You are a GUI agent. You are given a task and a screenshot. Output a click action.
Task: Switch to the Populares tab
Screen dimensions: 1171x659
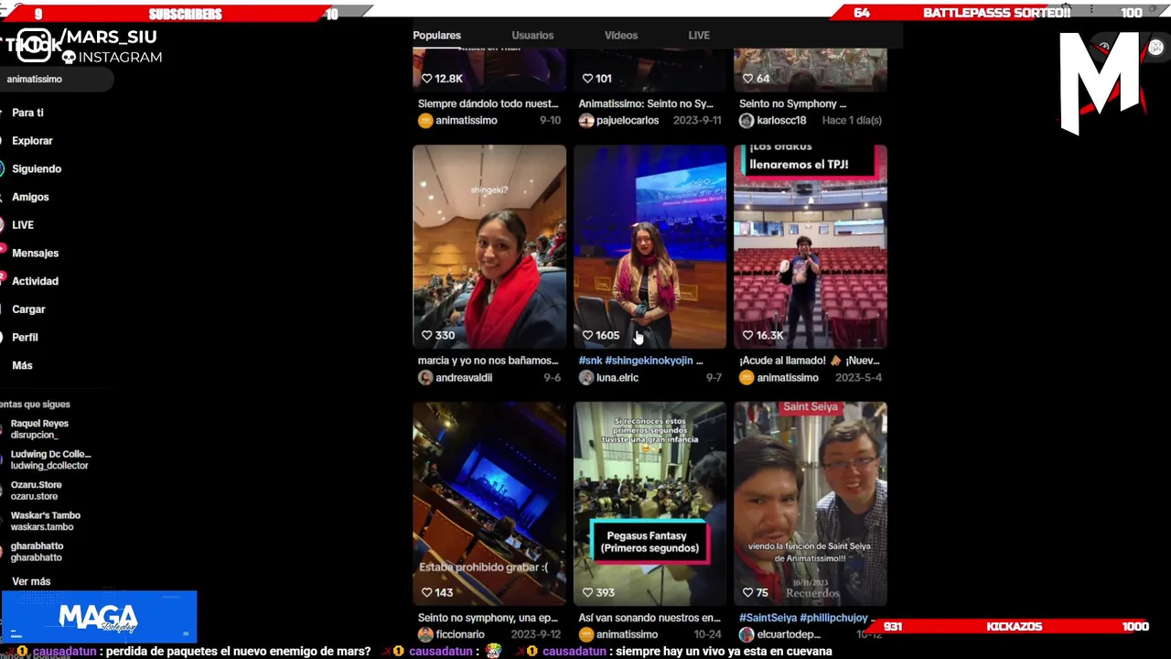pos(436,35)
